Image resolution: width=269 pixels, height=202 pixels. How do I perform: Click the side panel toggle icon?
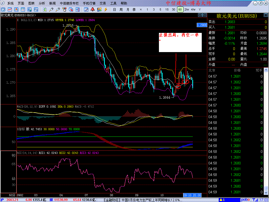click(x=77, y=9)
